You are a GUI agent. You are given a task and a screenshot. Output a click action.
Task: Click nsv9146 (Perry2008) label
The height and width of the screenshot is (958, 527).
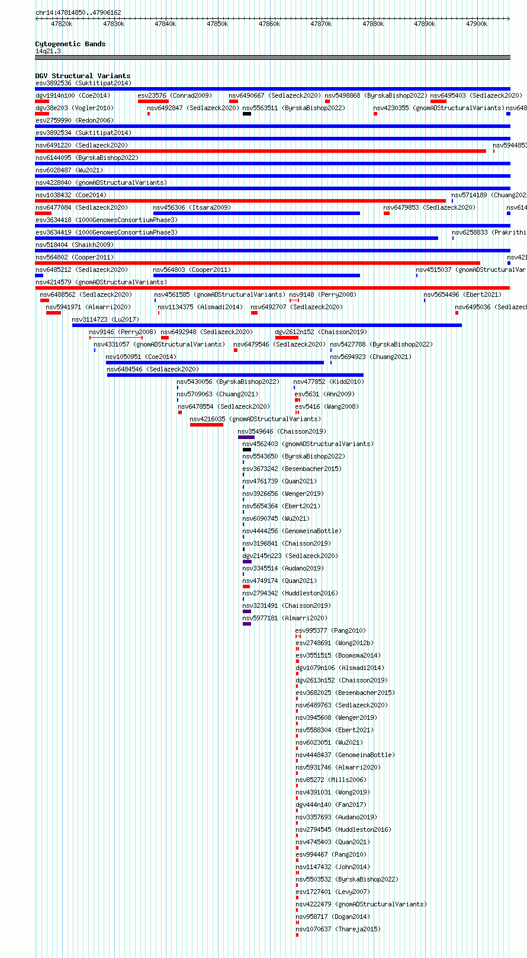(123, 332)
